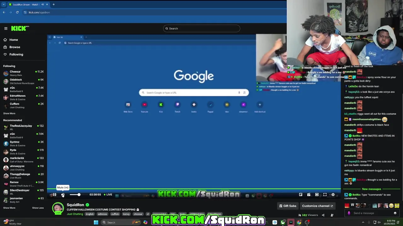This screenshot has height=226, width=403.
Task: Pop out the mini player
Action: click(301, 195)
